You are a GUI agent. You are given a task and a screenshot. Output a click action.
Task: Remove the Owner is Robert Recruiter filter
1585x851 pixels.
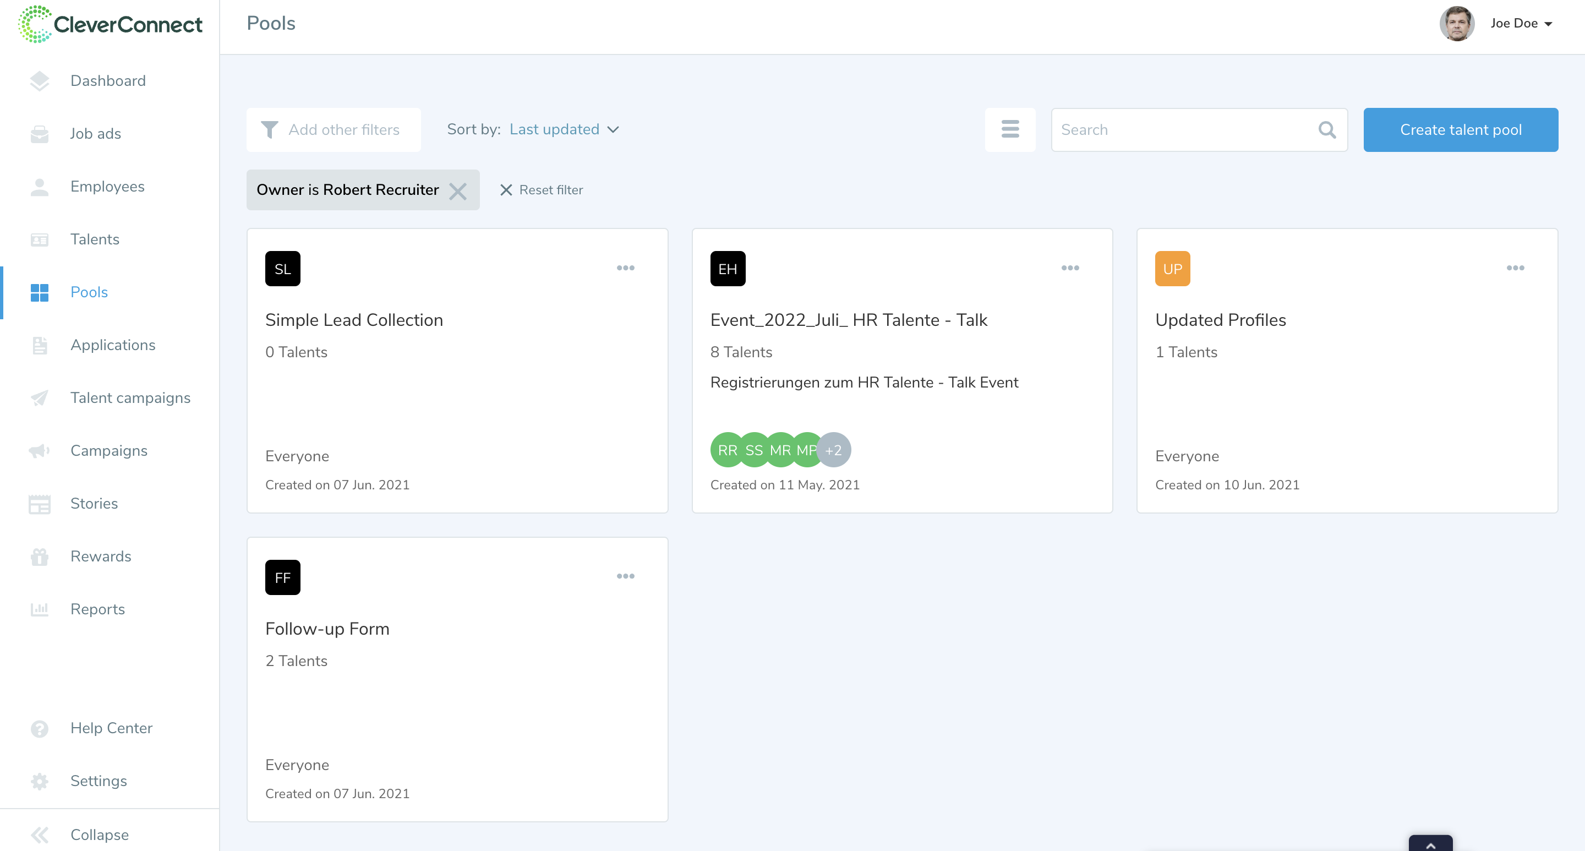458,191
